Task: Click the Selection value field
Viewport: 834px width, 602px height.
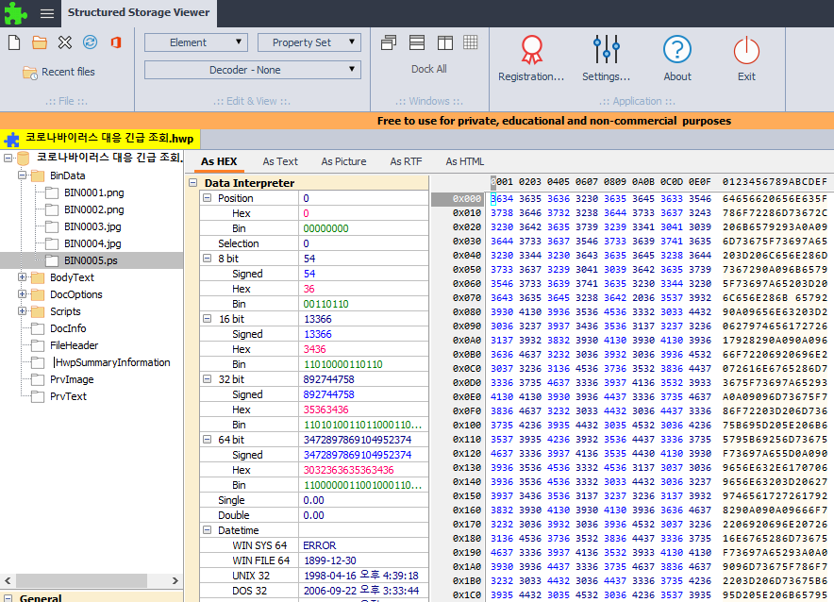Action: 364,243
